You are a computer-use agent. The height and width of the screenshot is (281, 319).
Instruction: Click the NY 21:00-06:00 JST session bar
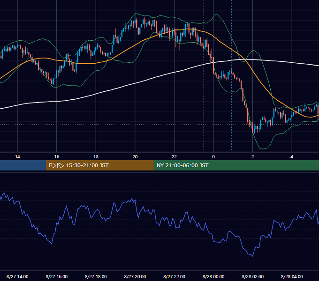[236, 165]
